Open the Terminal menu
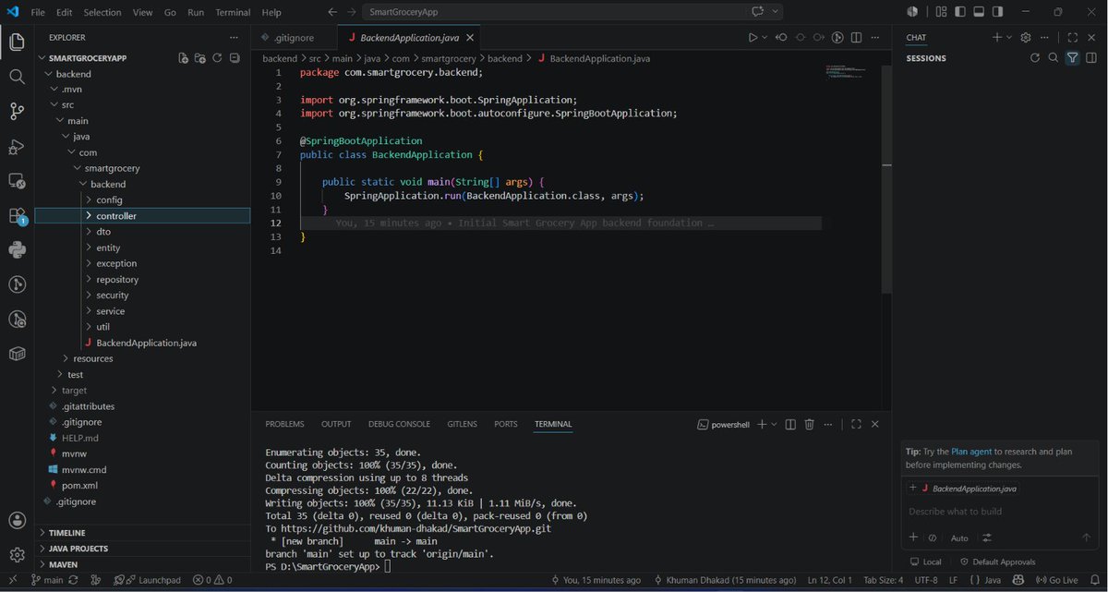 pos(232,12)
